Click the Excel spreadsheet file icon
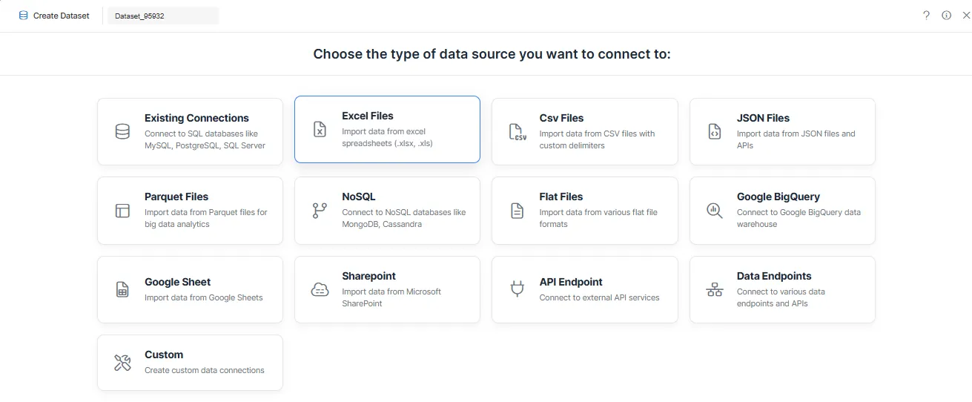Viewport: 972px width, 402px height. coord(320,130)
